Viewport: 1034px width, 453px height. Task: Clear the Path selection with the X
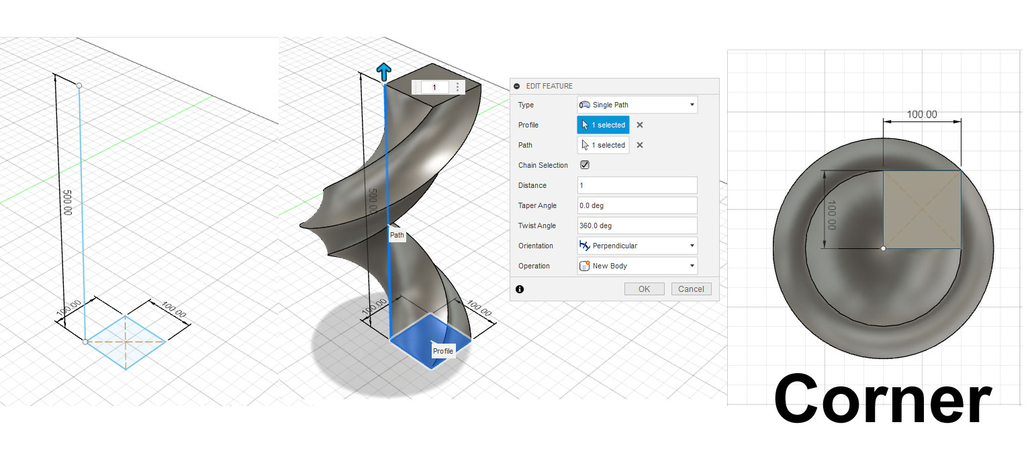point(639,145)
